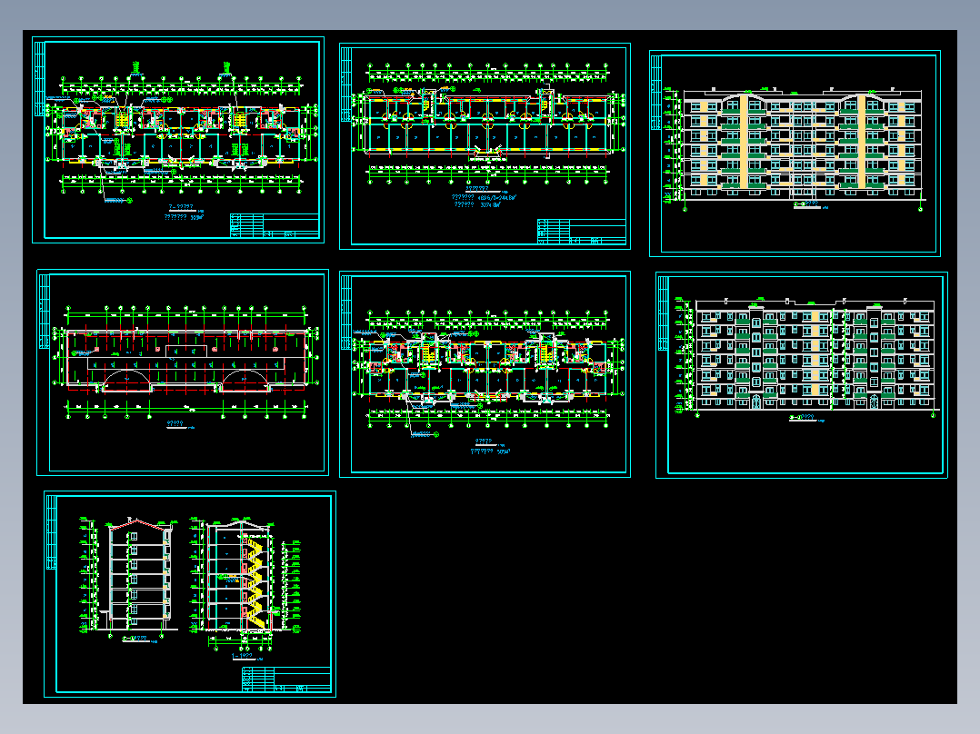Select the plan sheet with two arches
The width and height of the screenshot is (980, 734).
point(183,372)
